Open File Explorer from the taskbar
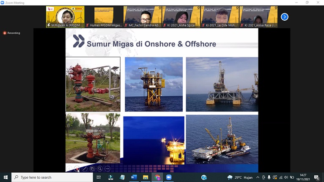Image resolution: width=324 pixels, height=182 pixels. [146, 177]
